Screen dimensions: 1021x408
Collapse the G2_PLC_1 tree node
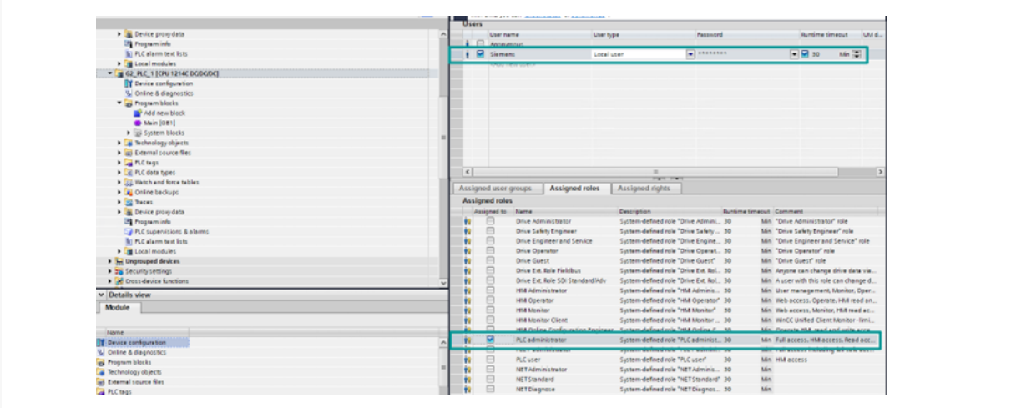(109, 73)
